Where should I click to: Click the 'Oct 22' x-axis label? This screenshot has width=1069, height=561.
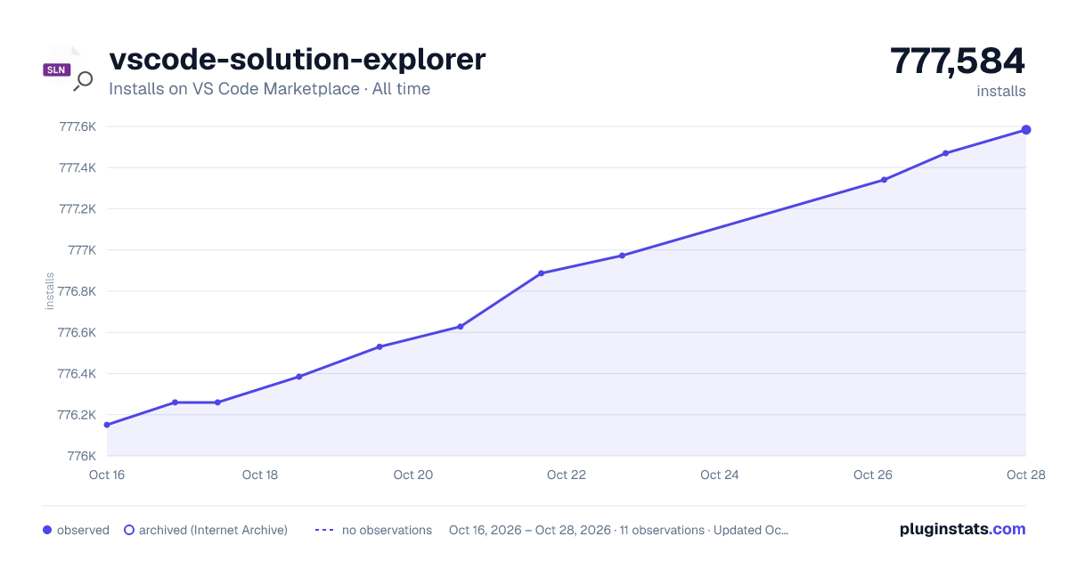point(567,475)
